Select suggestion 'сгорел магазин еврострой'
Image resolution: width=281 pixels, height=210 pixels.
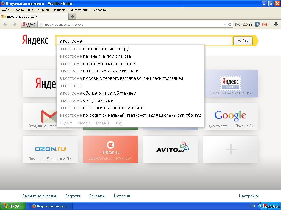coord(130,63)
